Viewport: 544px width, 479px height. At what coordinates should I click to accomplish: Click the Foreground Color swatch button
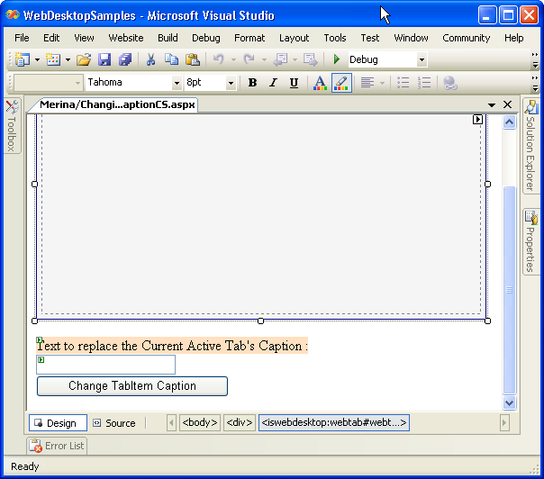click(320, 83)
